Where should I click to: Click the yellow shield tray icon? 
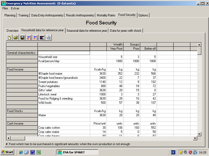click(x=181, y=152)
